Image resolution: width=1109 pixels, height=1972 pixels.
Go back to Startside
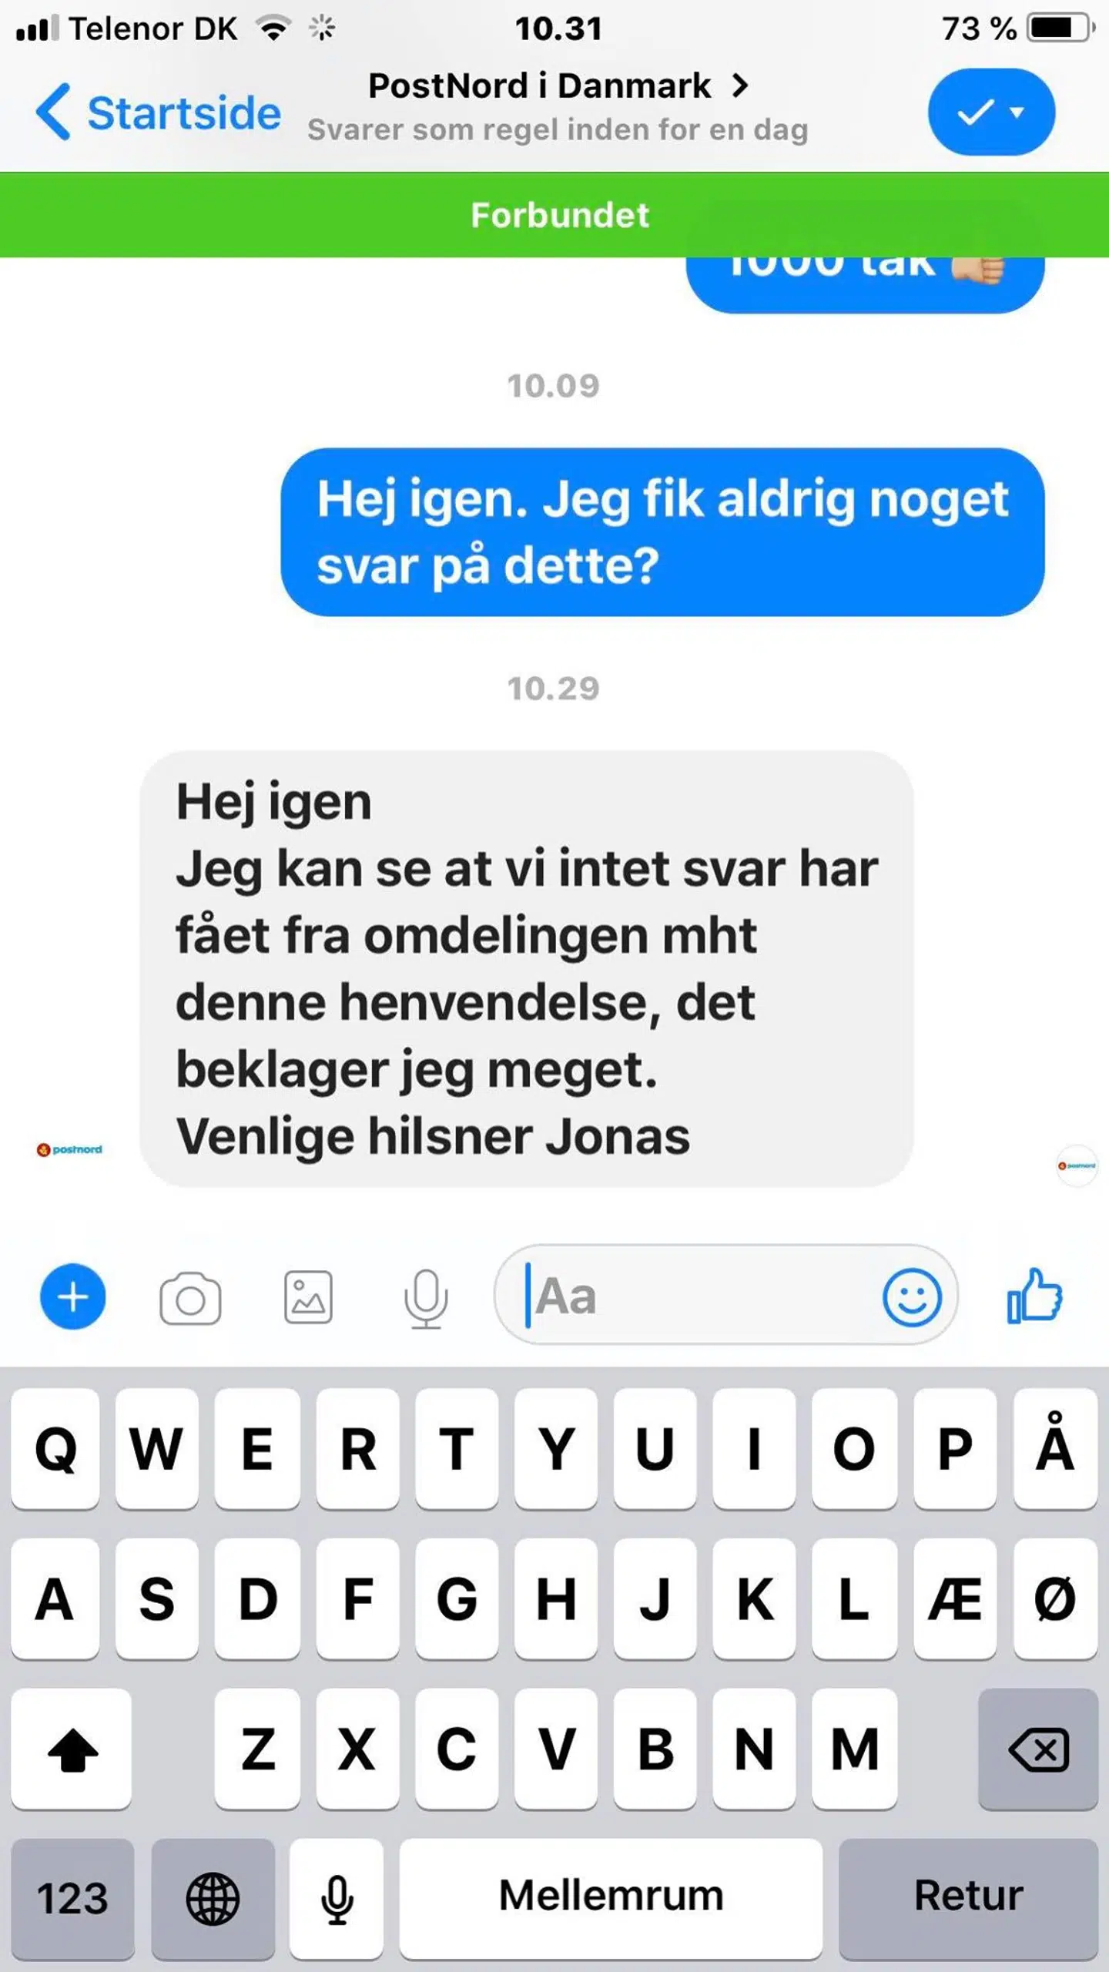[x=159, y=112]
